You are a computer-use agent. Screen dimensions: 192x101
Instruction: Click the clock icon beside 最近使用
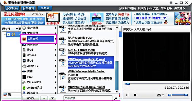pyautogui.click(x=24, y=28)
